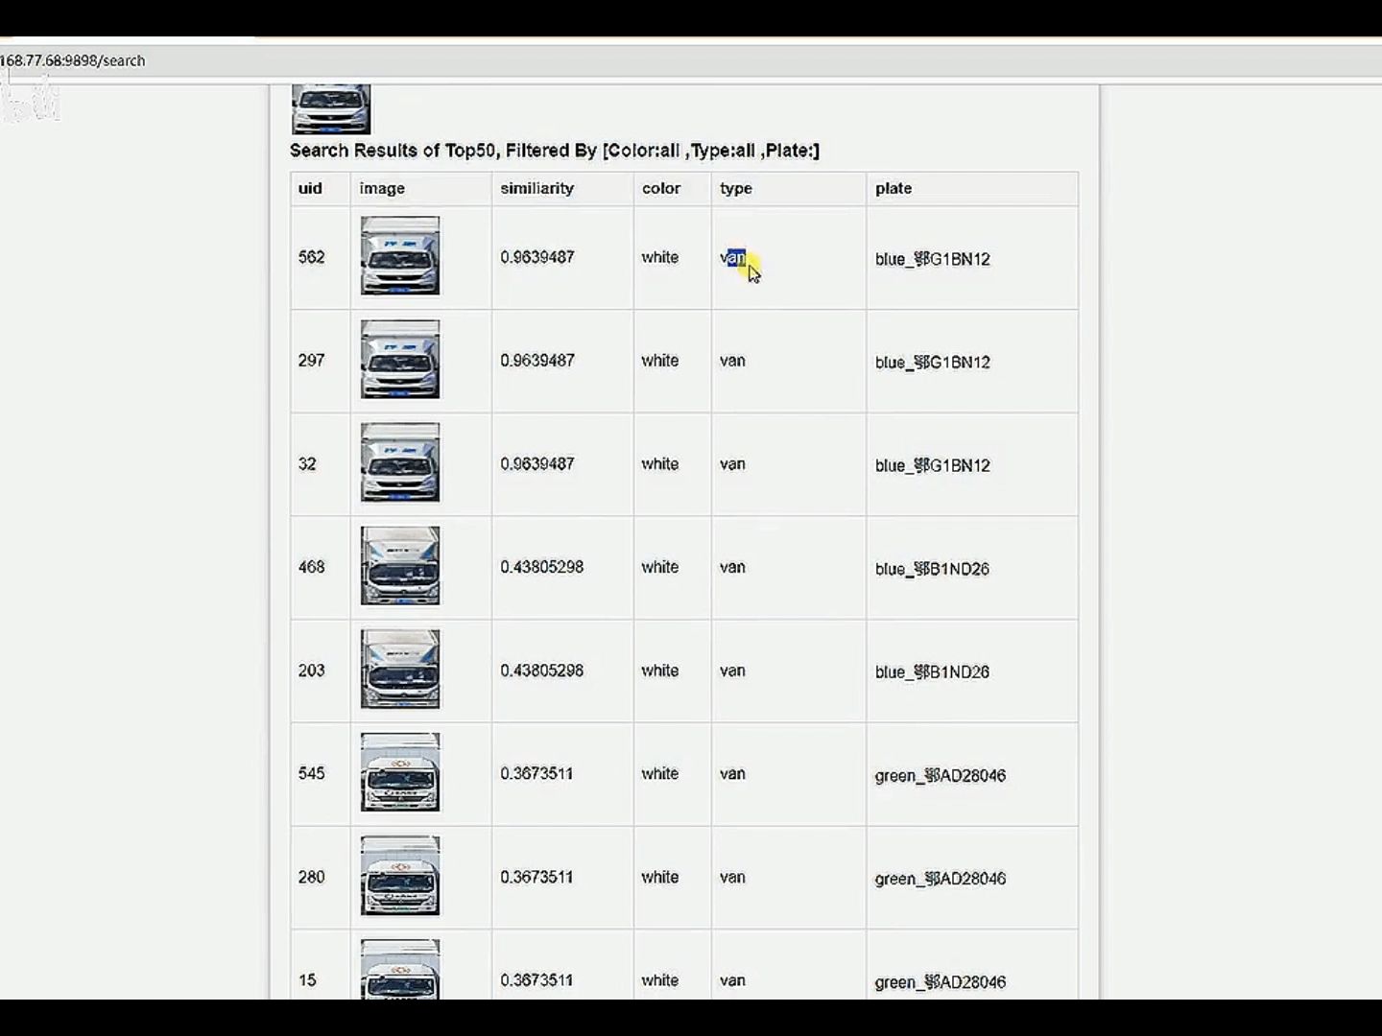Click 'white' color in row 468

pos(660,567)
